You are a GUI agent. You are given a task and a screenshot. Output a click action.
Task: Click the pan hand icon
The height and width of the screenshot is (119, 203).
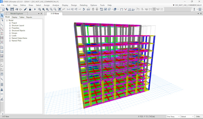point(59,9)
